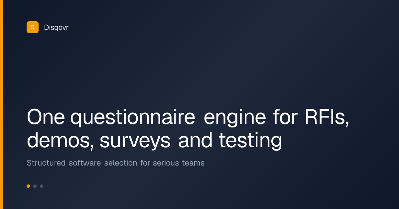This screenshot has height=209, width=399.
Task: Switch to the second carousel dot
Action: tap(35, 186)
